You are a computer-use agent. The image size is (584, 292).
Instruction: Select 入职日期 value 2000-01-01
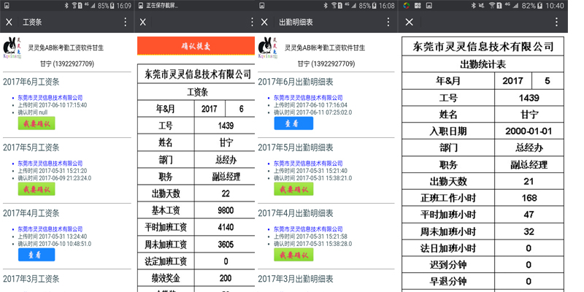529,131
